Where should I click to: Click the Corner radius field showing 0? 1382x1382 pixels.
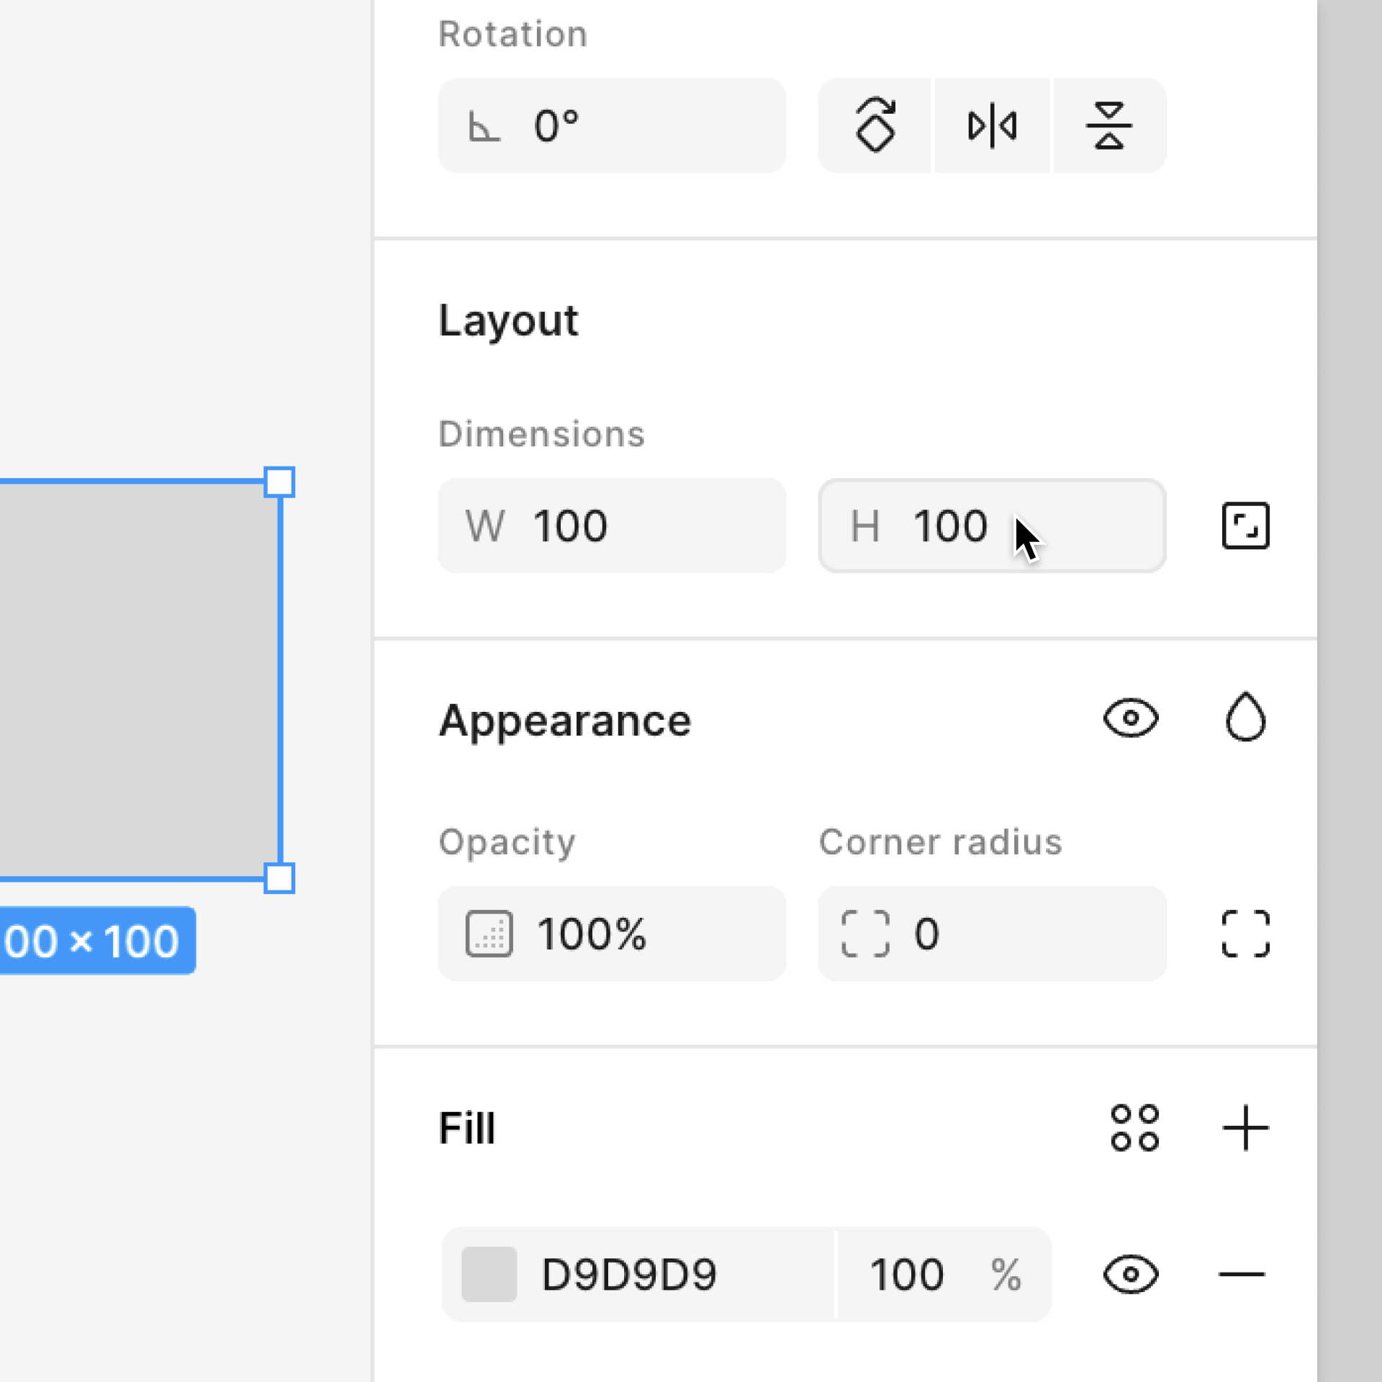(992, 934)
